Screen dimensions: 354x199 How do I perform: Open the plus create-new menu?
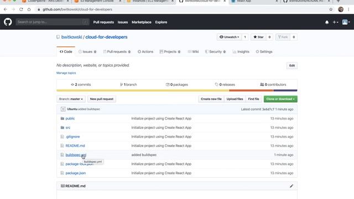pyautogui.click(x=335, y=22)
